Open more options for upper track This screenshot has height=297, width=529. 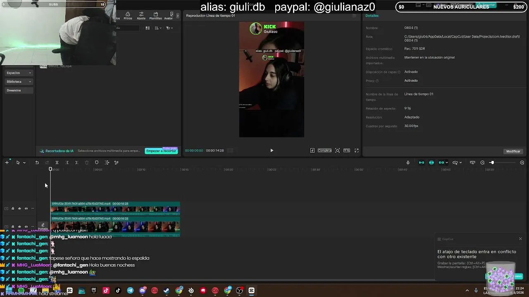pyautogui.click(x=33, y=208)
